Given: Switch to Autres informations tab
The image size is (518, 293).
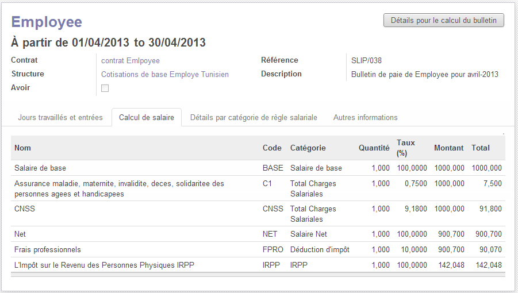Looking at the screenshot, I should [365, 117].
